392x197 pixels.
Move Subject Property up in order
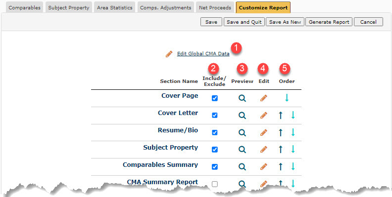(281, 150)
